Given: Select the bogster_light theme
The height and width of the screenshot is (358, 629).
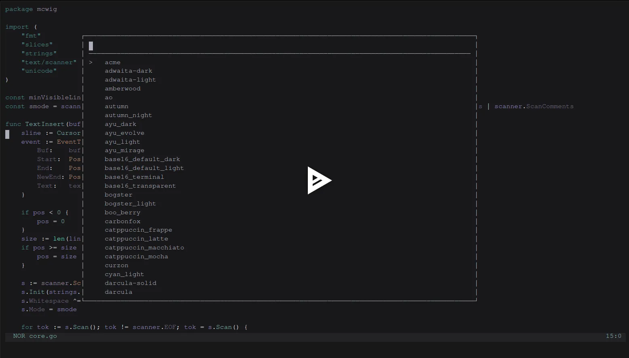Looking at the screenshot, I should coord(130,203).
